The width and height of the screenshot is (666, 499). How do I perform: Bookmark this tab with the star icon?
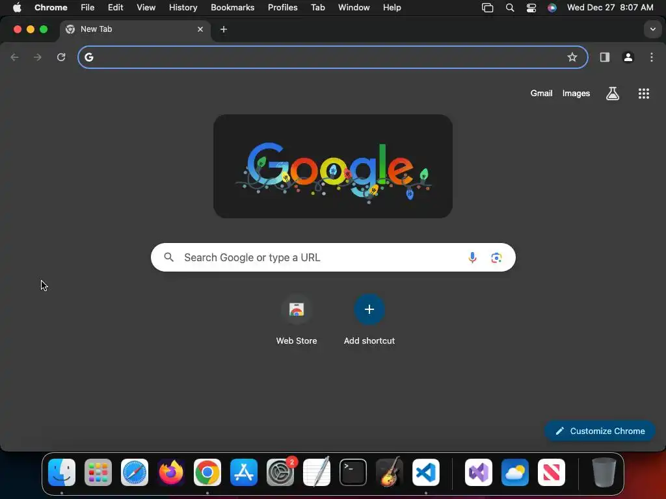click(x=572, y=57)
